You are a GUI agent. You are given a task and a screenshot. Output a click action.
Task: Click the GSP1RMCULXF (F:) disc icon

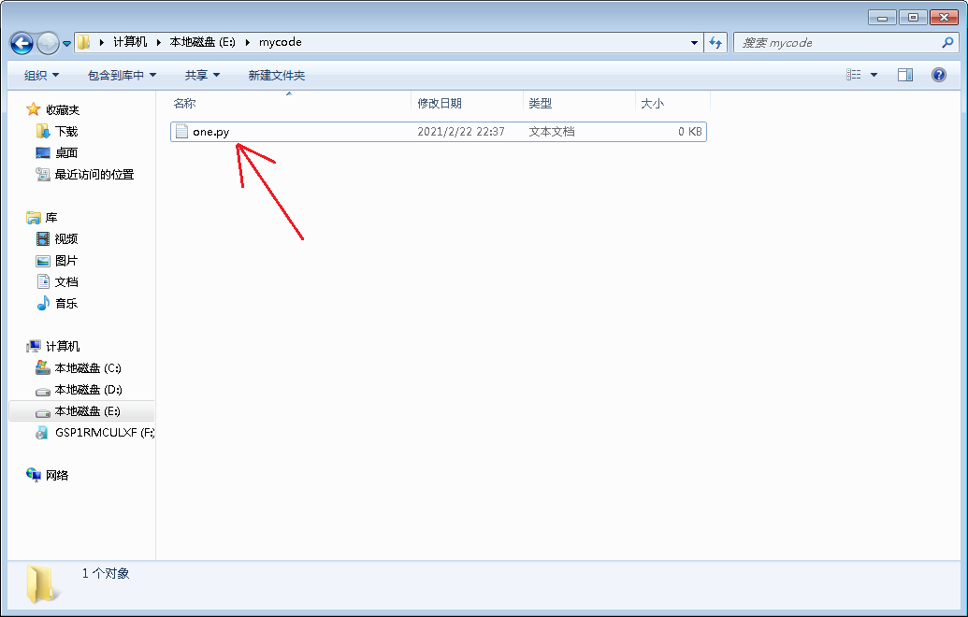[x=42, y=433]
